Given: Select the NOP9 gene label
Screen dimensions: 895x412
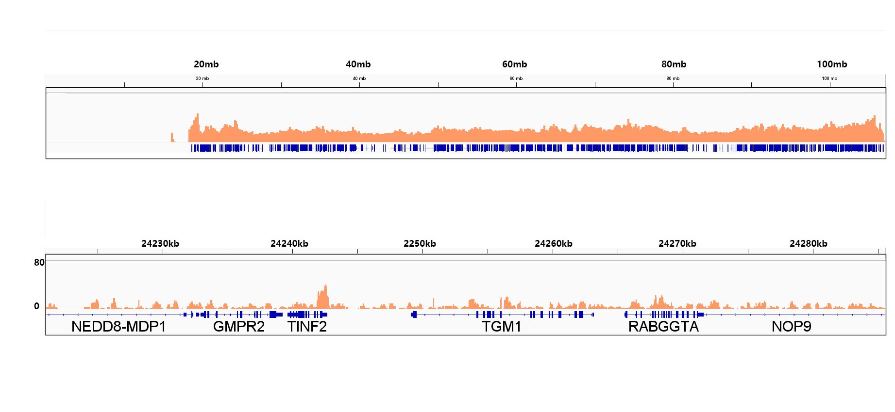Looking at the screenshot, I should [x=791, y=327].
